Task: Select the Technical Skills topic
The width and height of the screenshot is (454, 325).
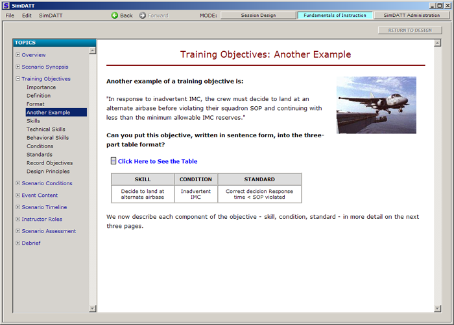Action: tap(46, 129)
